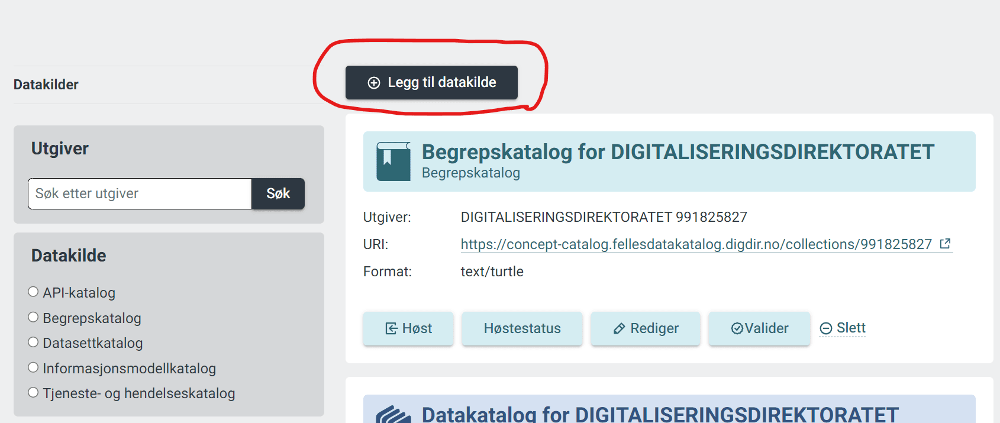Click the plus icon in Legg til datakilde

374,83
